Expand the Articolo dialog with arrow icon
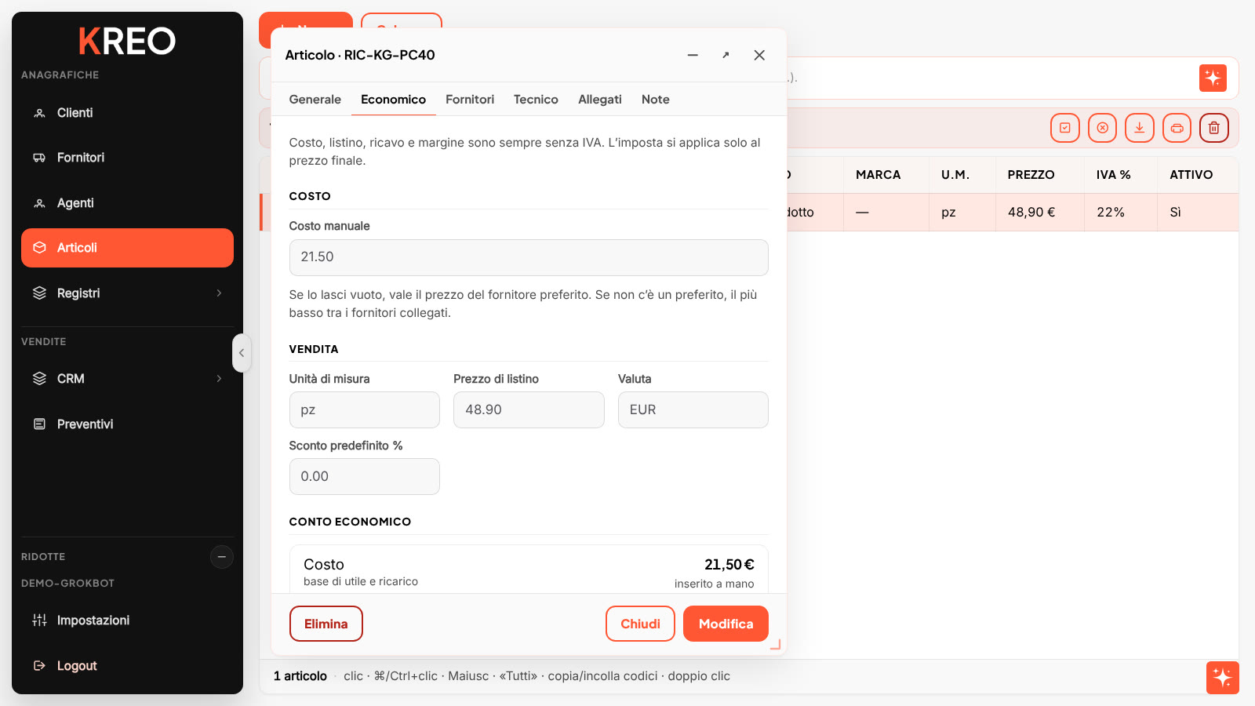Screen dimensions: 1255x706 tap(726, 55)
